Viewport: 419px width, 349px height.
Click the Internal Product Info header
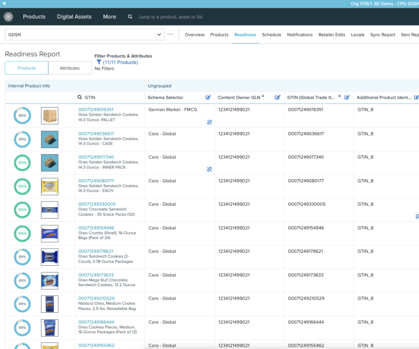[x=29, y=86]
